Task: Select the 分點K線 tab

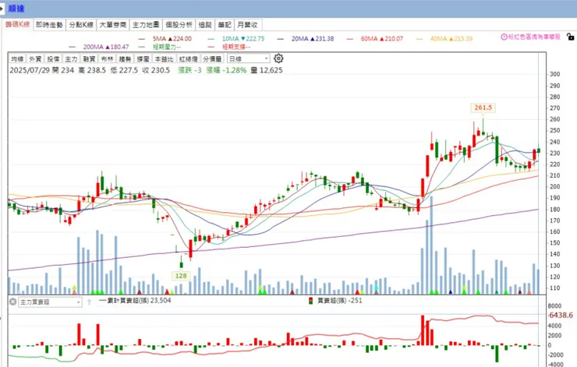Action: coord(81,25)
